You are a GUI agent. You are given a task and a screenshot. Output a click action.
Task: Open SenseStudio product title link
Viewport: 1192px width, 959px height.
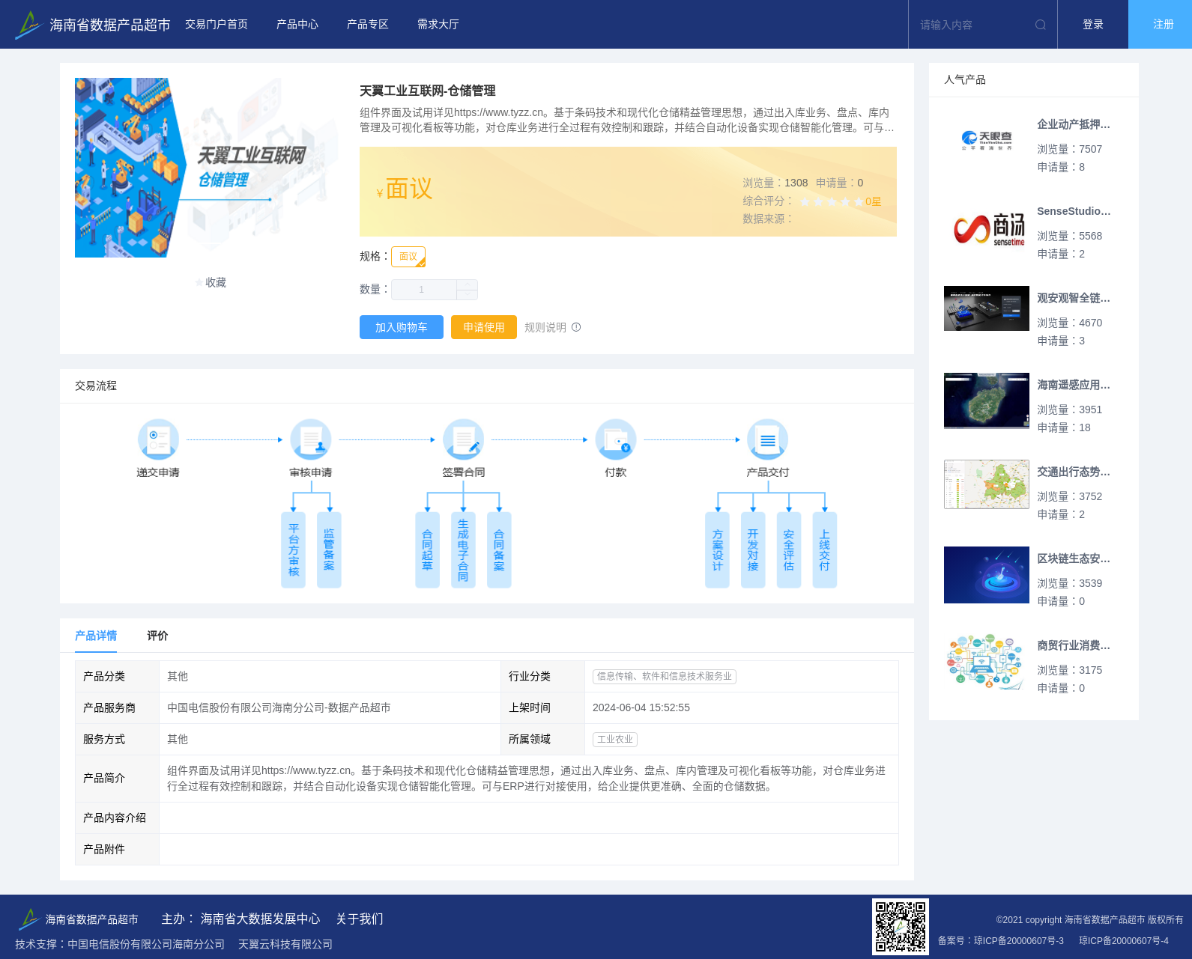1074,211
